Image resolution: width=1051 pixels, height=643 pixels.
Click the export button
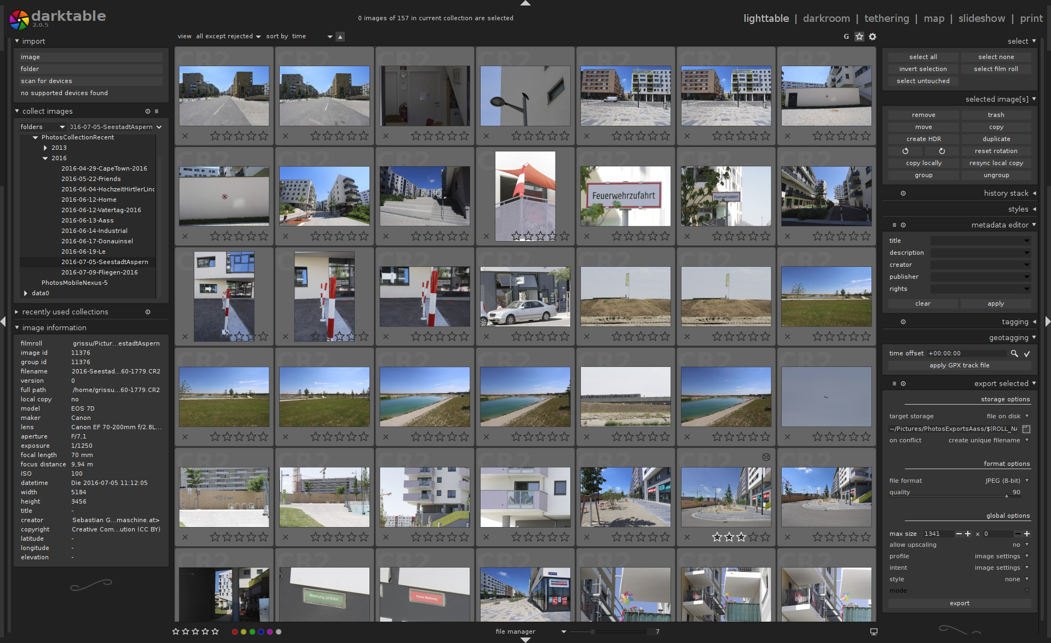pyautogui.click(x=959, y=604)
